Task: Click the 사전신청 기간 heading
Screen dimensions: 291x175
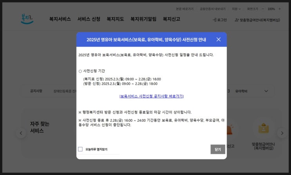Action: point(94,71)
